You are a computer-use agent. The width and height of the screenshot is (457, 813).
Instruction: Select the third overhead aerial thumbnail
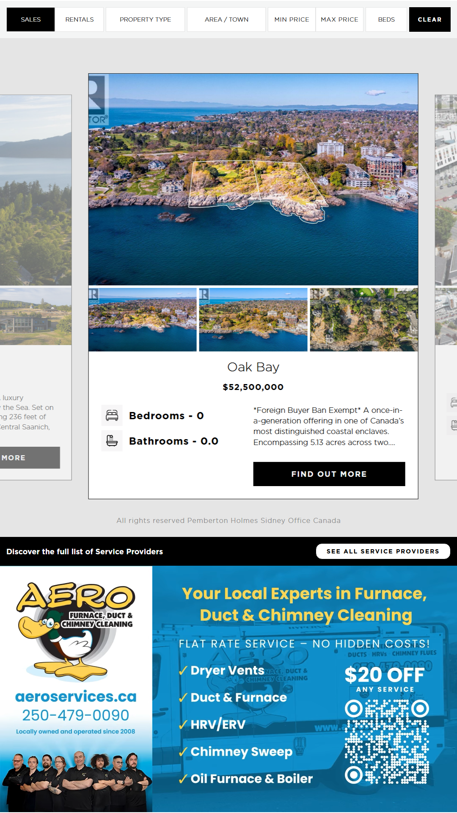[x=363, y=320]
